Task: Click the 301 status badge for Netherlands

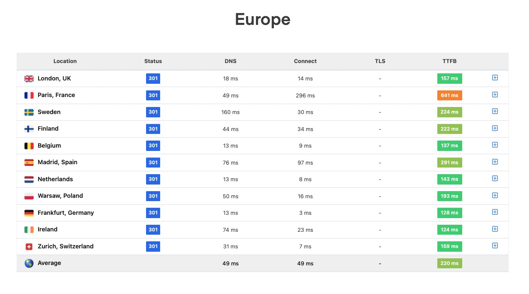Action: (x=153, y=180)
